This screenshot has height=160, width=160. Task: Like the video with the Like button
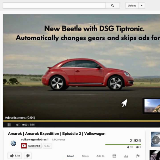click(15, 156)
